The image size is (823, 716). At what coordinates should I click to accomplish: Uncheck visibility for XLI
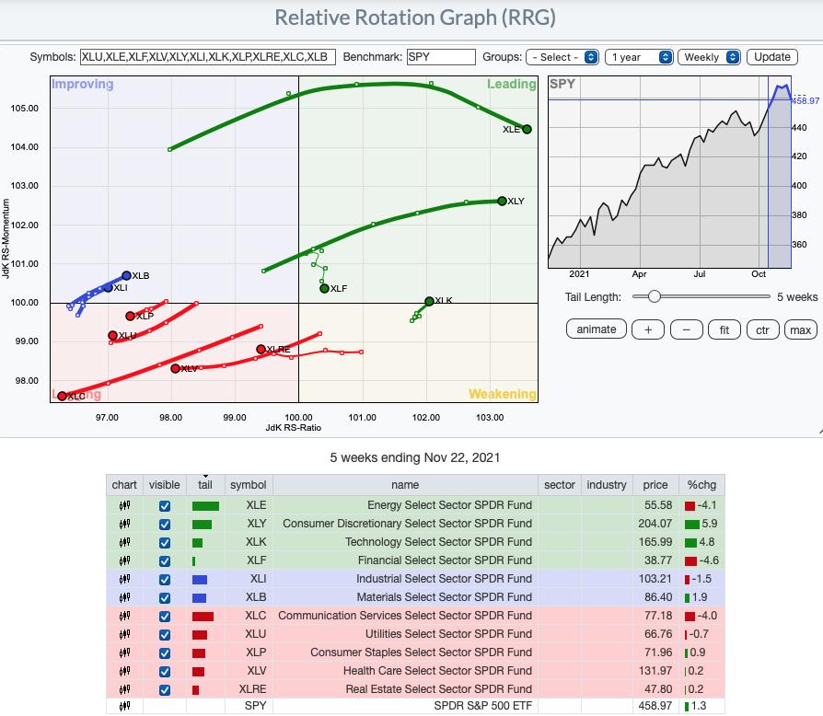164,580
